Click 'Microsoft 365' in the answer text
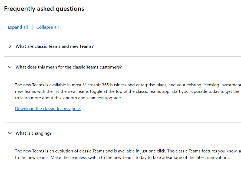 click(x=96, y=85)
